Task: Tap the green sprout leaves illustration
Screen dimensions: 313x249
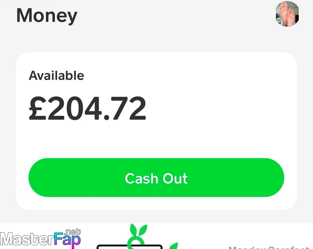Action: coord(139,230)
